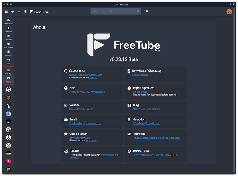Viewport: 238px width, 176px height.
Task: Open search filters funnel icon
Action: point(147,12)
